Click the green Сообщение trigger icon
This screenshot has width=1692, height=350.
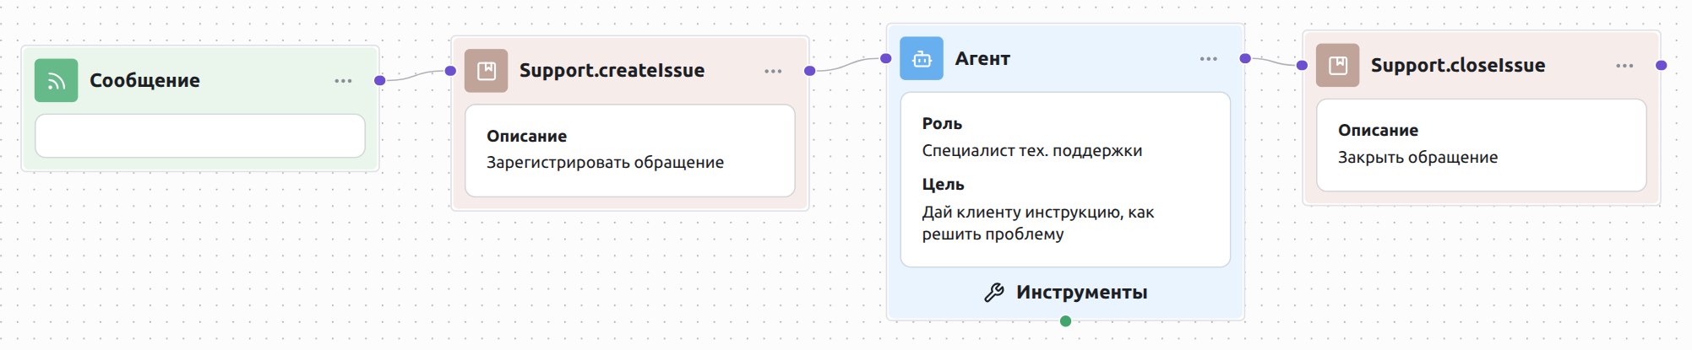click(56, 81)
